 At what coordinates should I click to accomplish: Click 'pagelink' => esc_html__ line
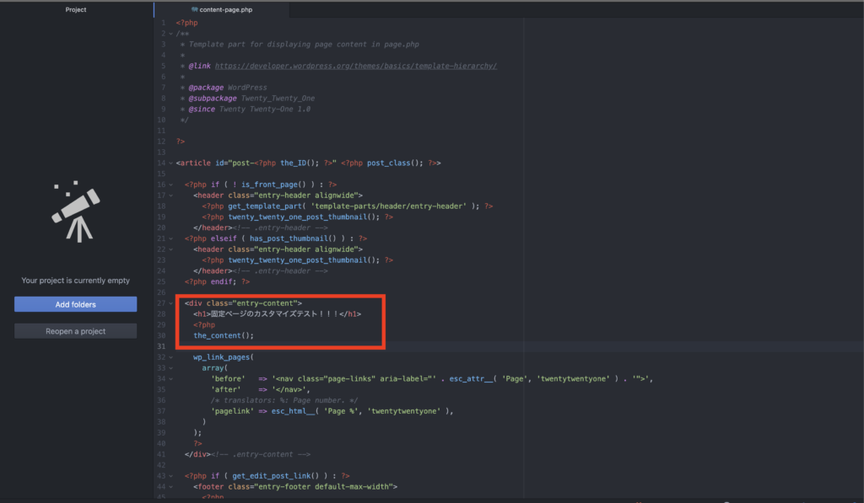(x=332, y=411)
